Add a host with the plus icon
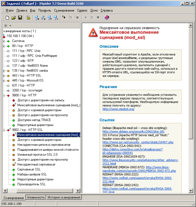 [37, 18]
